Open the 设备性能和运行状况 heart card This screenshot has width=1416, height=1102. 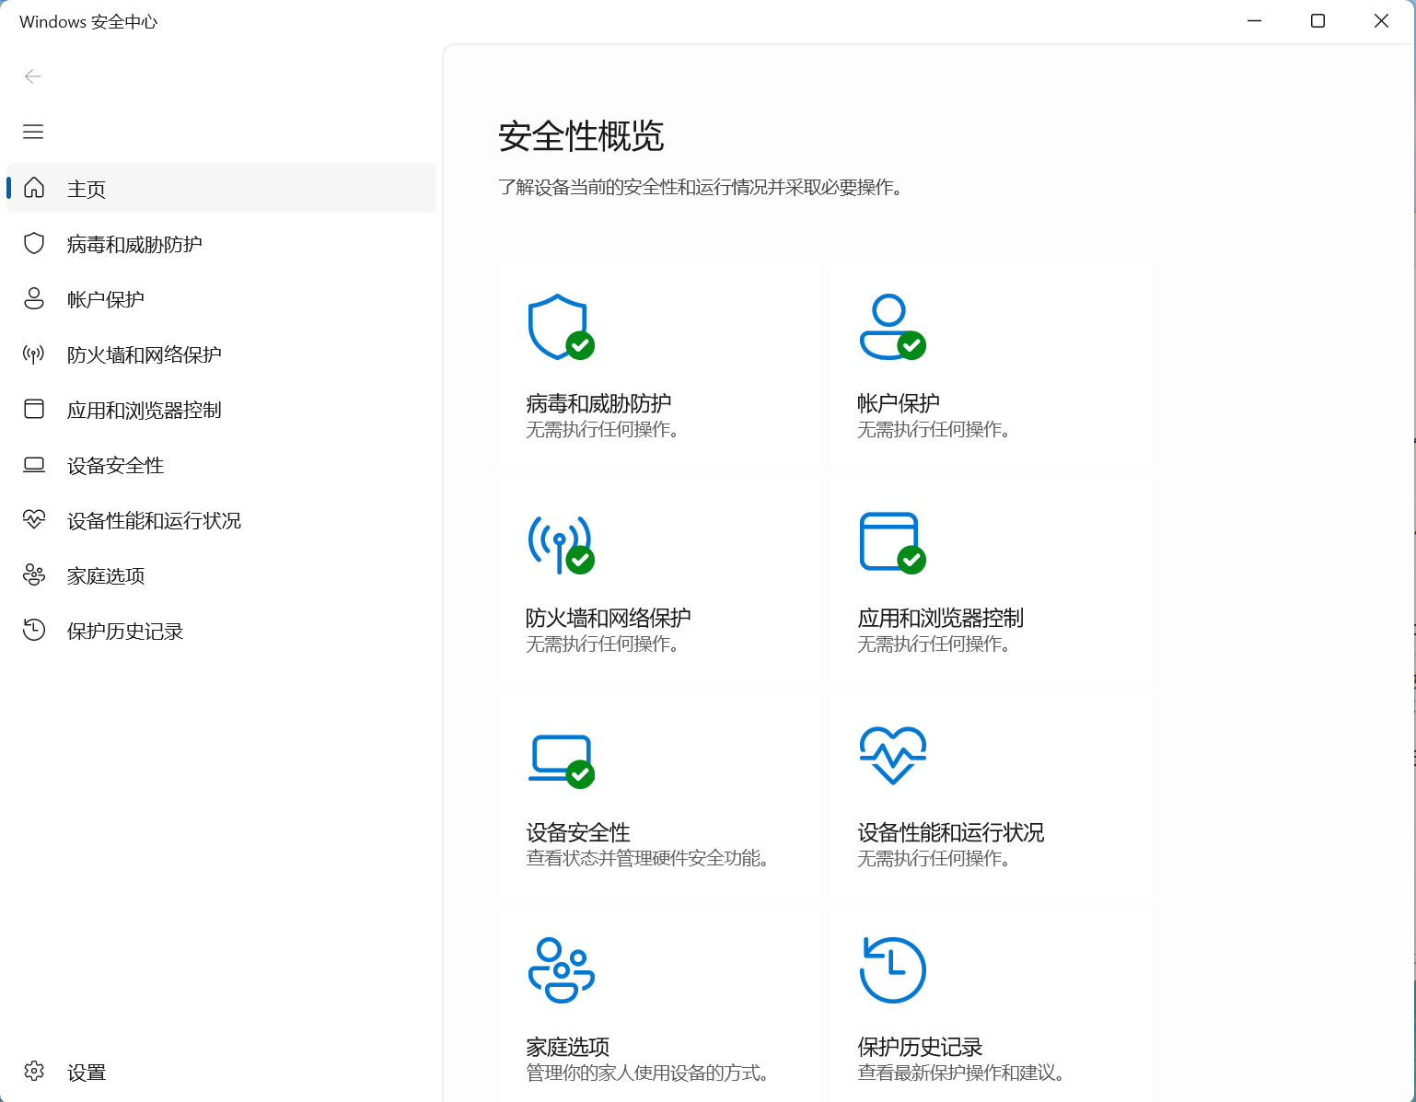pyautogui.click(x=989, y=795)
